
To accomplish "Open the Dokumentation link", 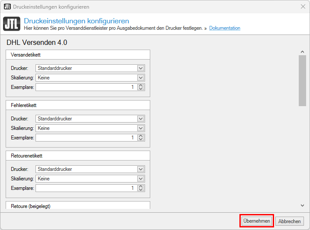I will [224, 28].
